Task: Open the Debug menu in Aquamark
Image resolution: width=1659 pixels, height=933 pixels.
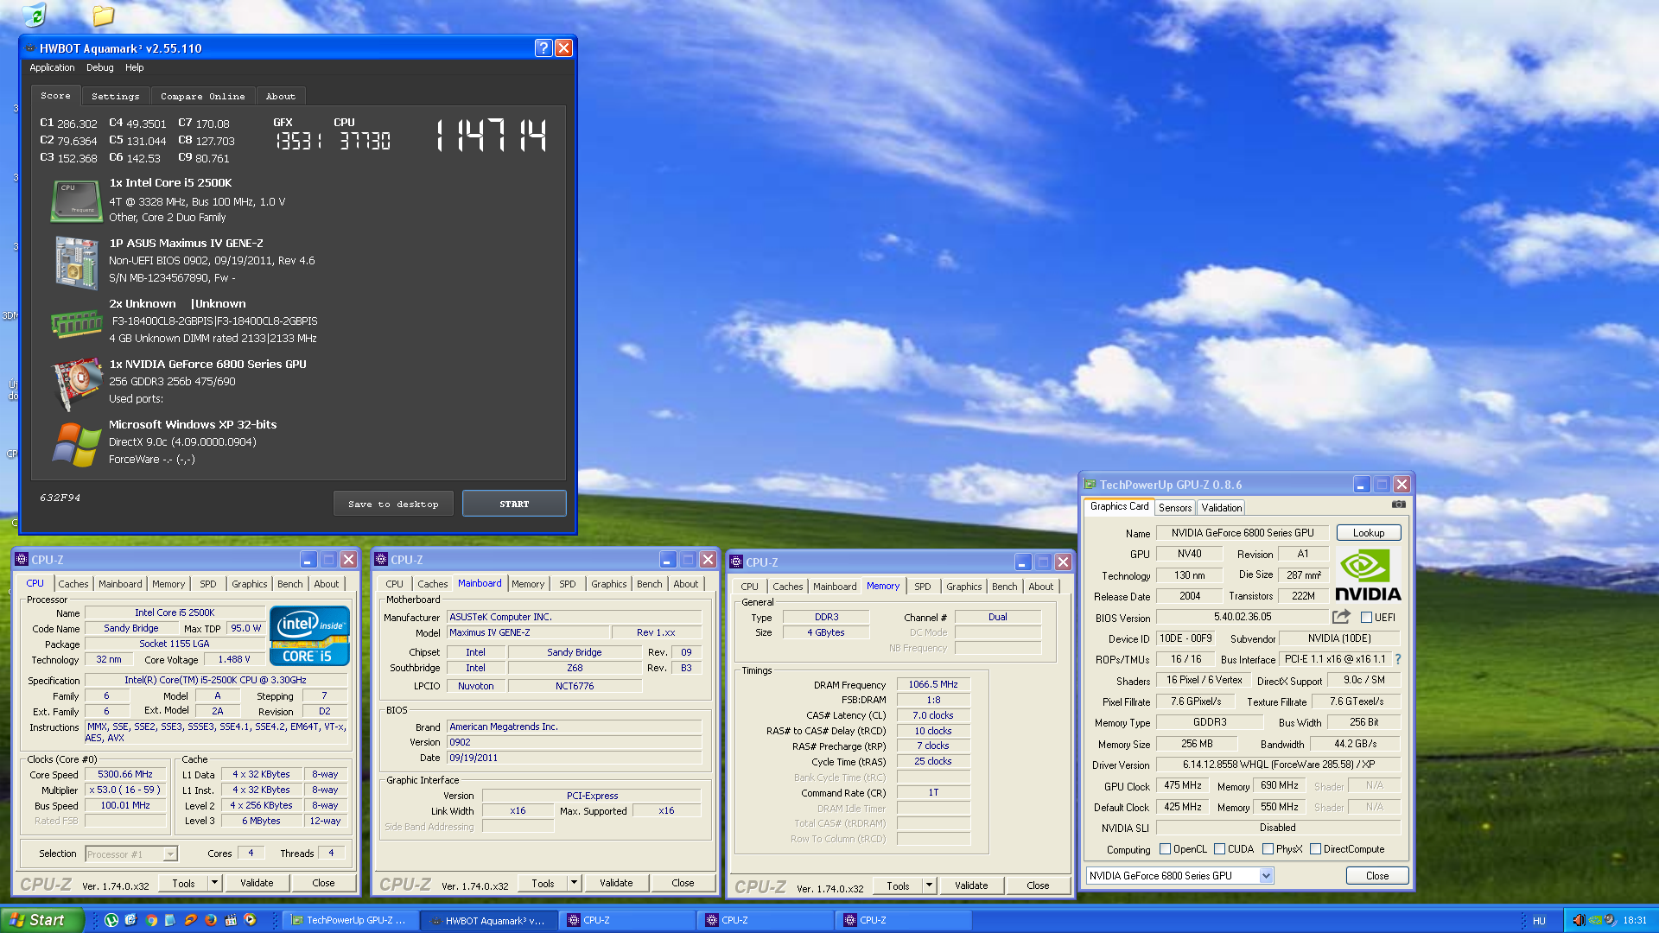Action: (x=99, y=67)
